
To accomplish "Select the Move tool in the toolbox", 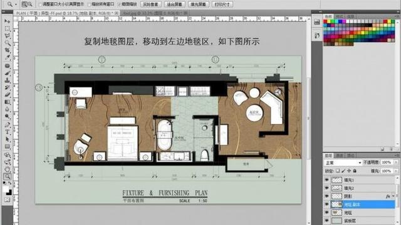I will click(7, 21).
